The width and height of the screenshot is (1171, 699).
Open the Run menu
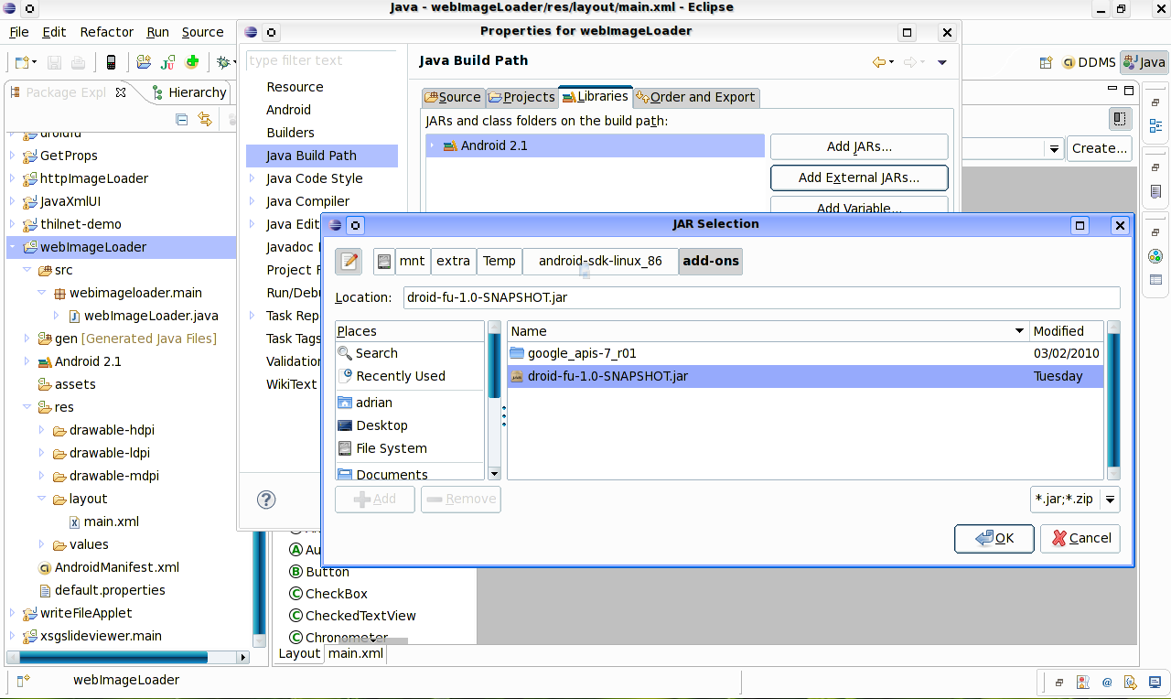click(158, 32)
